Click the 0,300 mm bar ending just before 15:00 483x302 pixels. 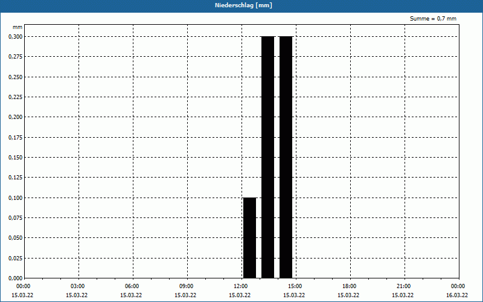pos(286,157)
